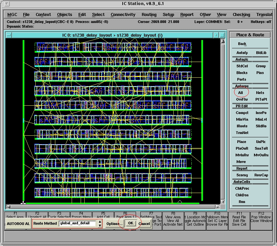Screen dimensions: 277x246
Task: Click All under Autoroute
Action: (x=240, y=93)
